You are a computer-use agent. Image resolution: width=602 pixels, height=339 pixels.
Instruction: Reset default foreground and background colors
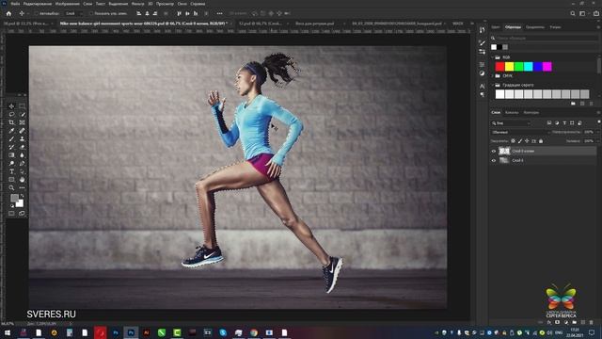tap(12, 205)
